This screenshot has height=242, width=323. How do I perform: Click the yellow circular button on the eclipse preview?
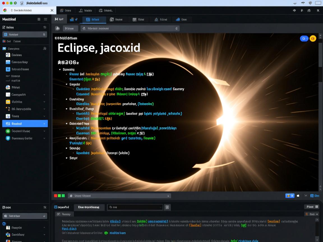click(x=313, y=38)
